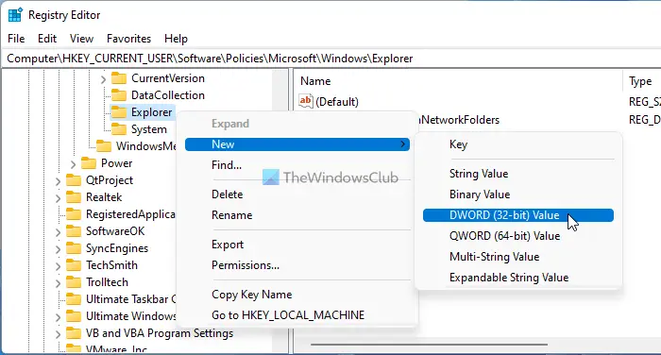Open the File menu
This screenshot has height=355, width=661.
[16, 39]
